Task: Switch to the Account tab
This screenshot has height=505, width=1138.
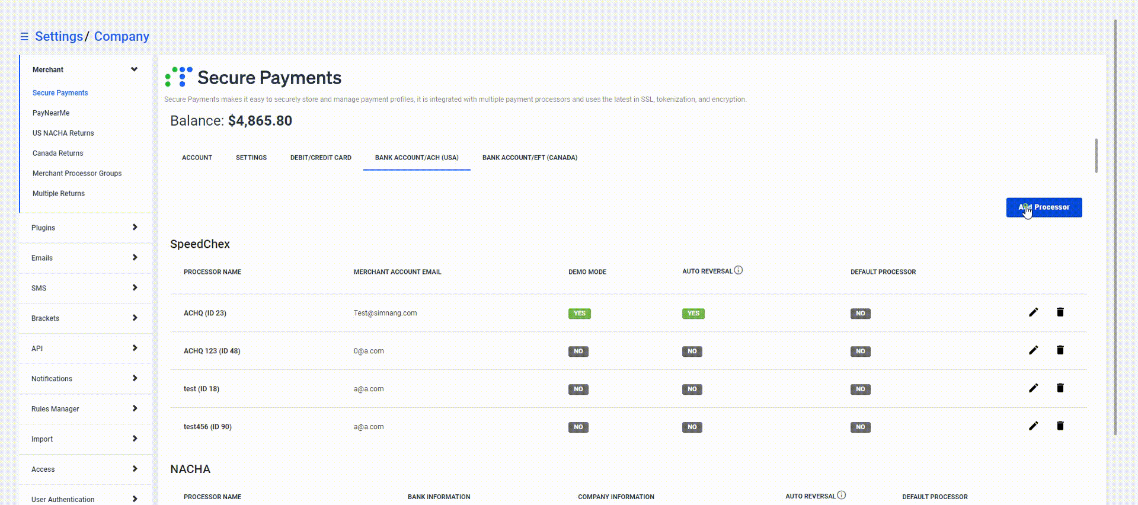Action: coord(197,158)
